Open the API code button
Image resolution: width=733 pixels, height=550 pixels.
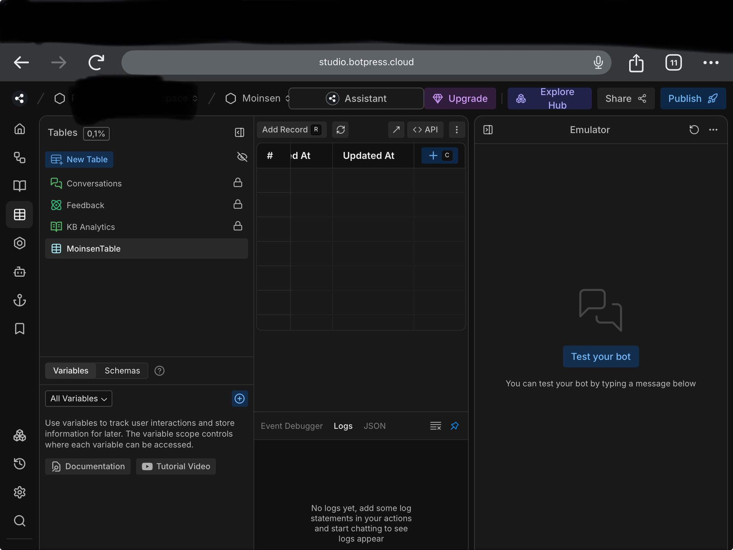(425, 130)
